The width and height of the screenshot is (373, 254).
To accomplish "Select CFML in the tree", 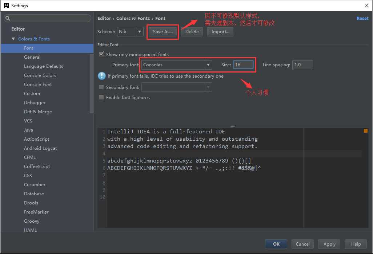I will tap(30, 157).
